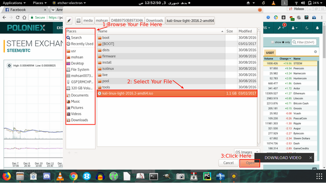The image size is (326, 183).
Task: Go to Downloads path segment
Action: [155, 20]
